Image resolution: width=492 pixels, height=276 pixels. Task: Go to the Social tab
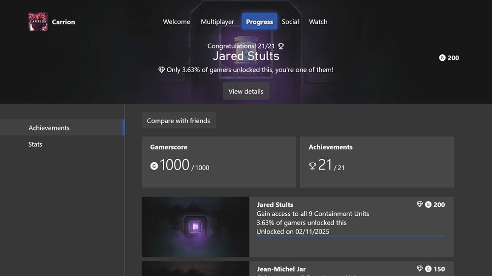(x=290, y=22)
